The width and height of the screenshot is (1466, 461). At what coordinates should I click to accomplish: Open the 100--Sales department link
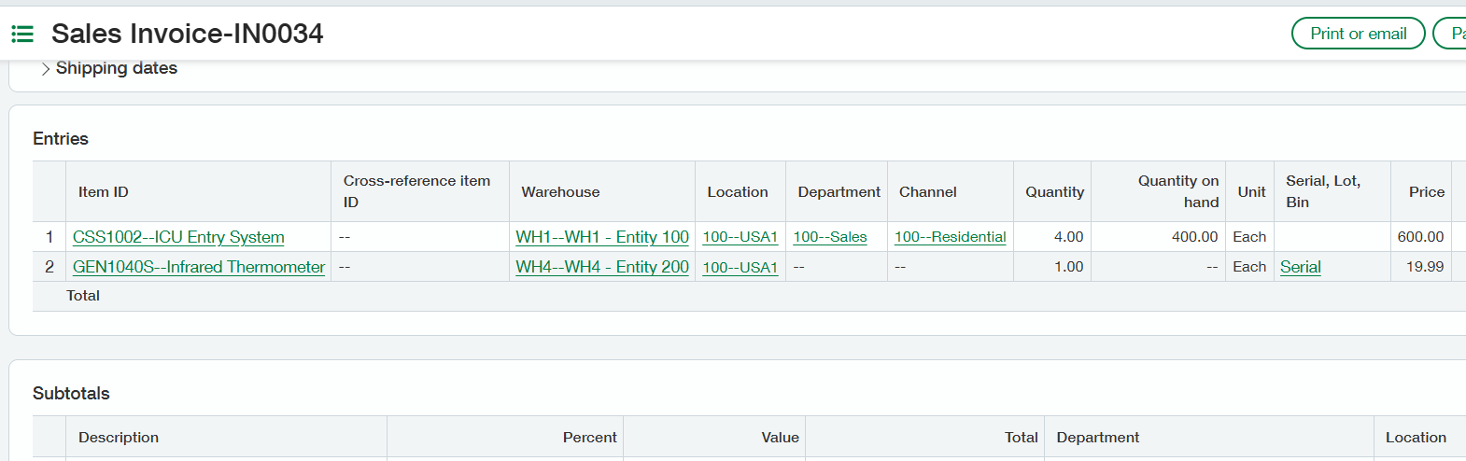click(x=829, y=237)
